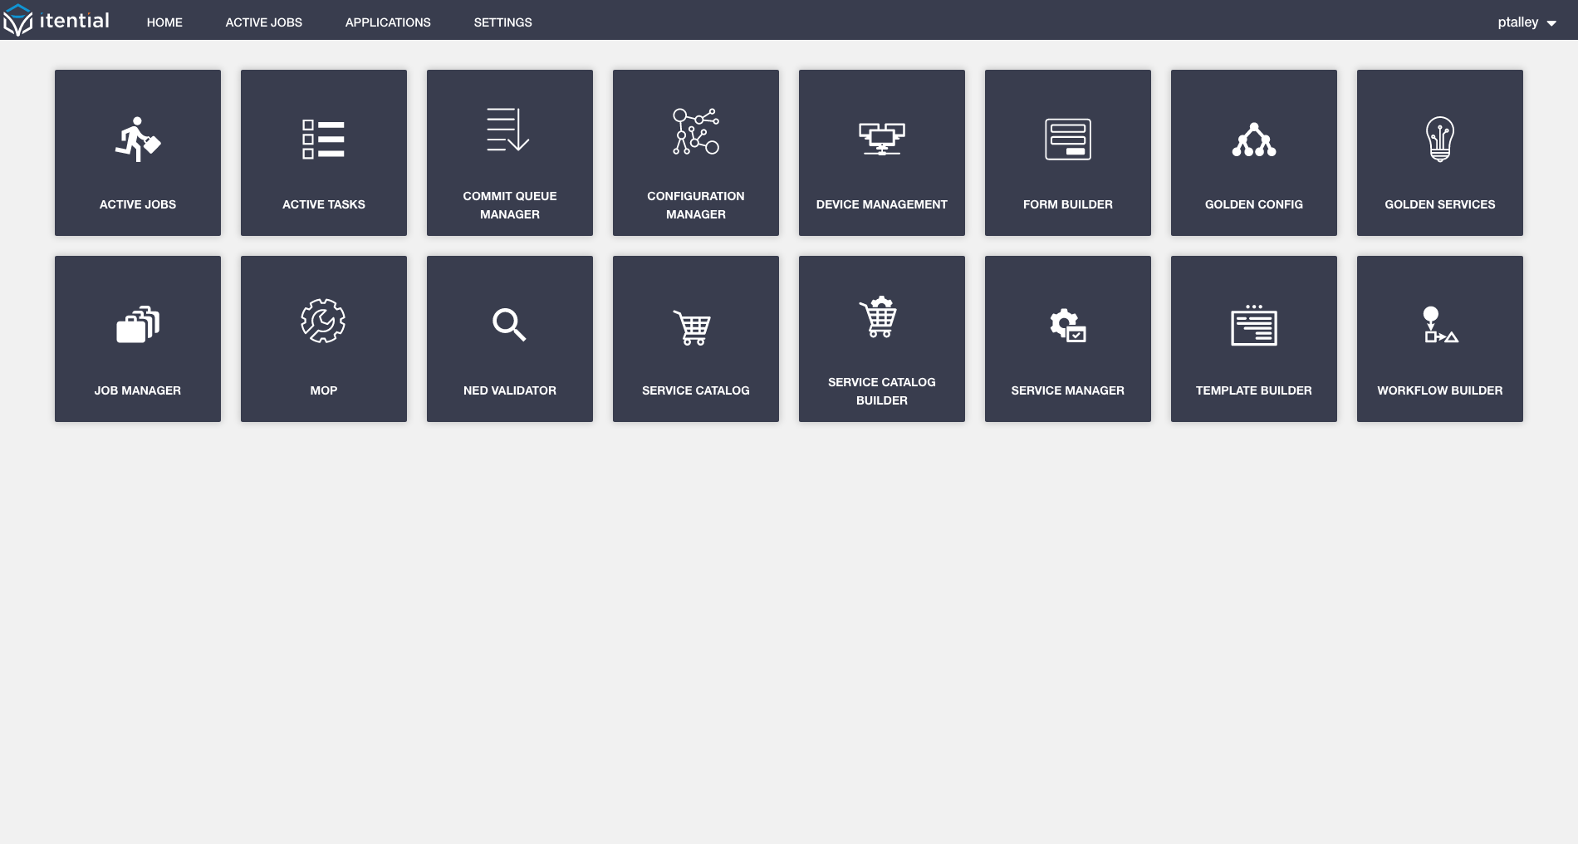Open the Service Manager gear icon
1578x844 pixels.
[x=1068, y=325]
